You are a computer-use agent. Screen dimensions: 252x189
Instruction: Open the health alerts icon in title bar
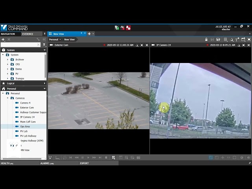[x=122, y=28]
